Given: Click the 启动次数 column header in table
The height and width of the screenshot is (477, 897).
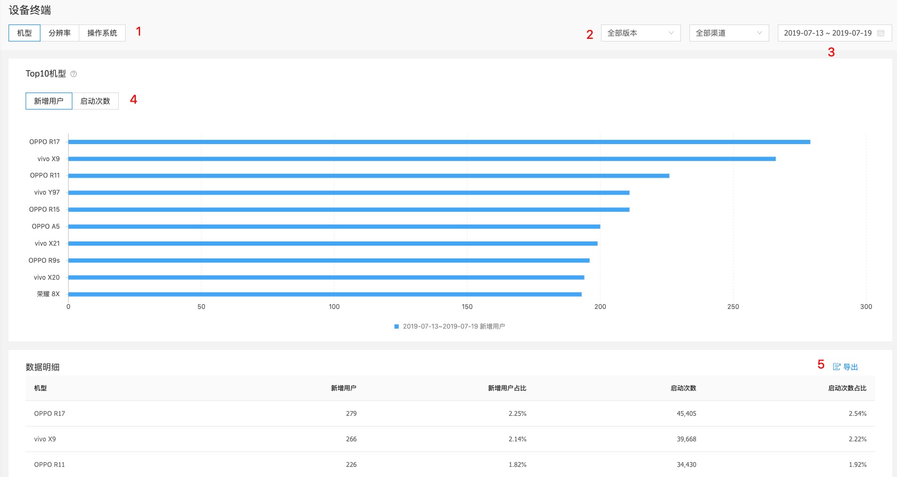Looking at the screenshot, I should pos(683,388).
